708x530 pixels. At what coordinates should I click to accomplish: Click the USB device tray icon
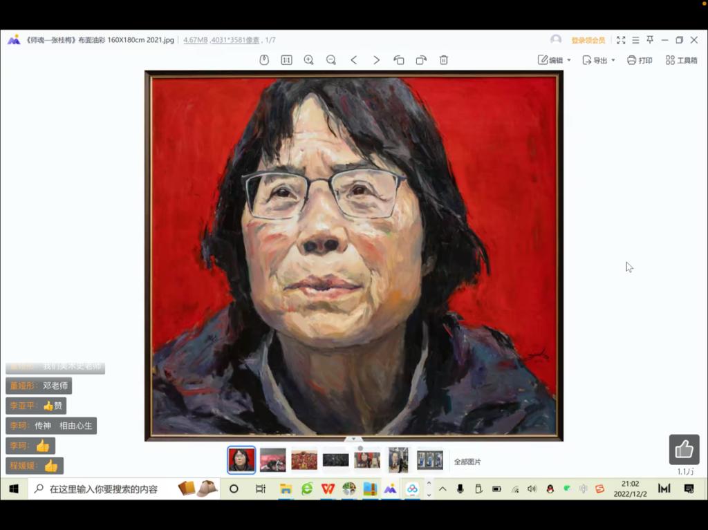click(478, 489)
